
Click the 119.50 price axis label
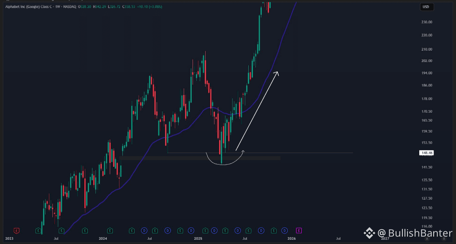click(426, 218)
